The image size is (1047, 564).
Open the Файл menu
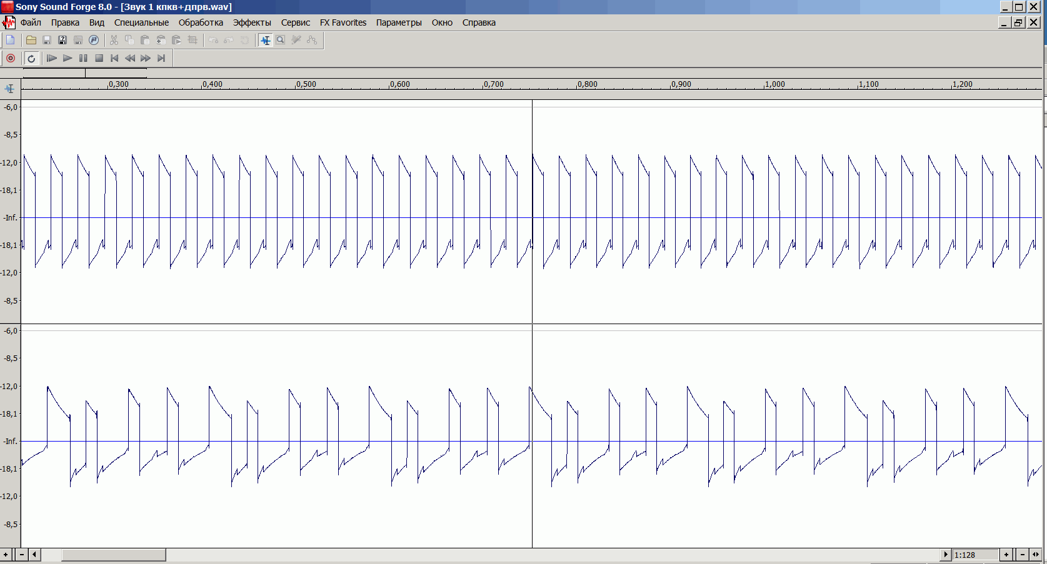click(31, 22)
